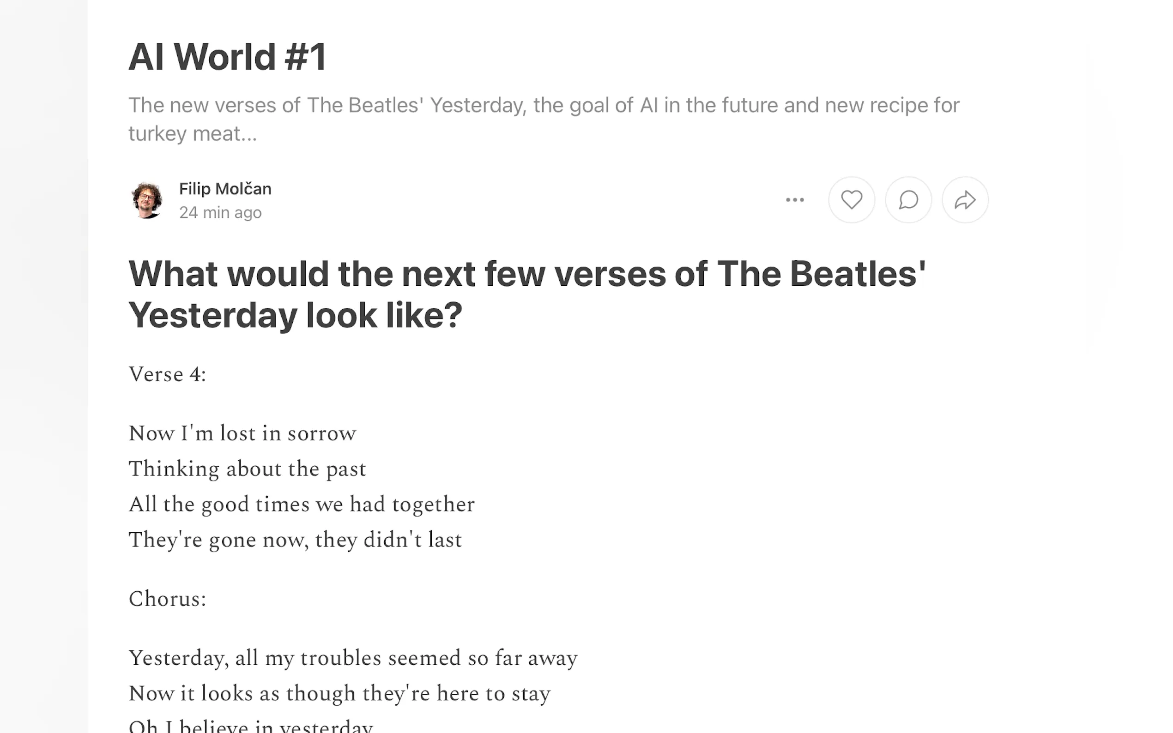This screenshot has height=733, width=1173.
Task: Open the three-dot more options menu
Action: 795,200
